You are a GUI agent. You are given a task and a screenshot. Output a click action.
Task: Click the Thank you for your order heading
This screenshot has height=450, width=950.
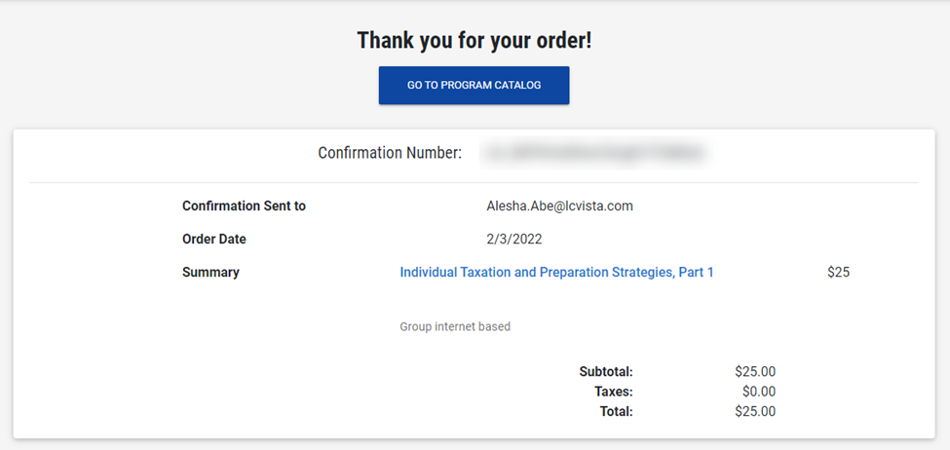click(474, 41)
